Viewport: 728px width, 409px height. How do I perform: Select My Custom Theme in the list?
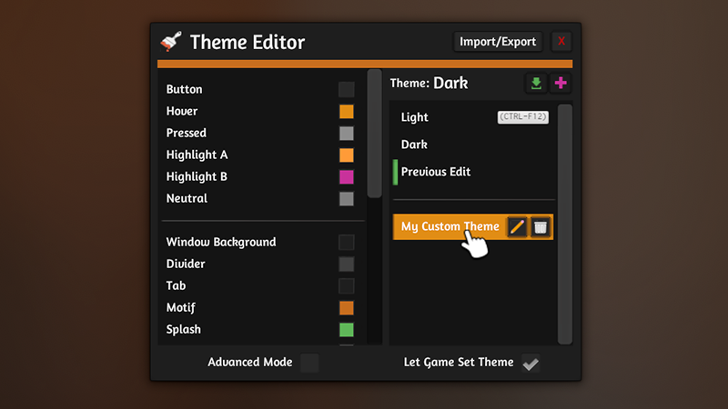450,226
